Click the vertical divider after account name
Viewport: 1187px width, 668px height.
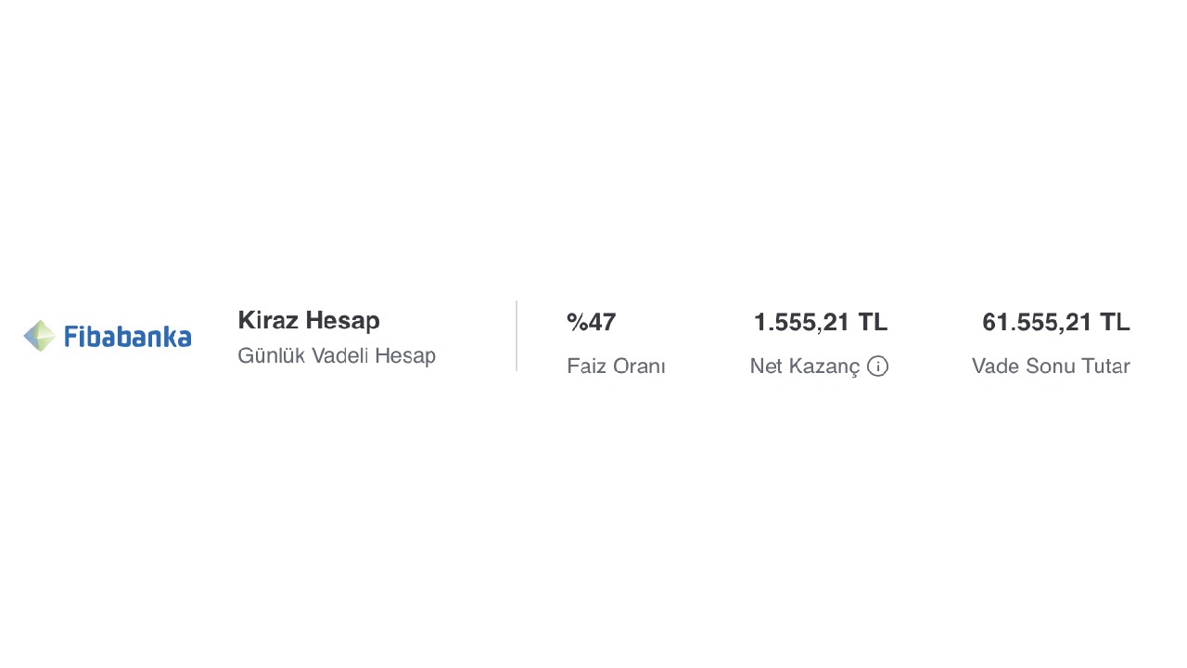(x=517, y=336)
